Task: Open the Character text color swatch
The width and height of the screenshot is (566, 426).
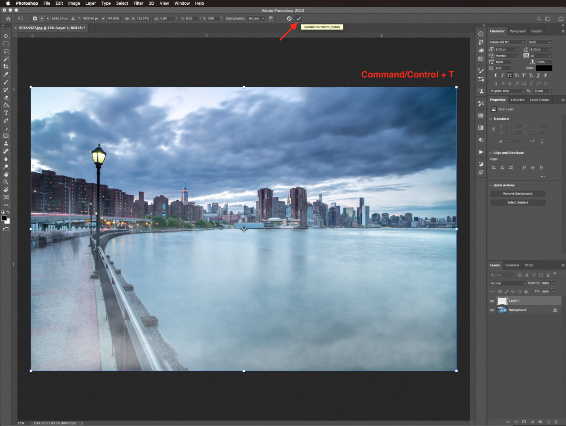Action: [543, 68]
